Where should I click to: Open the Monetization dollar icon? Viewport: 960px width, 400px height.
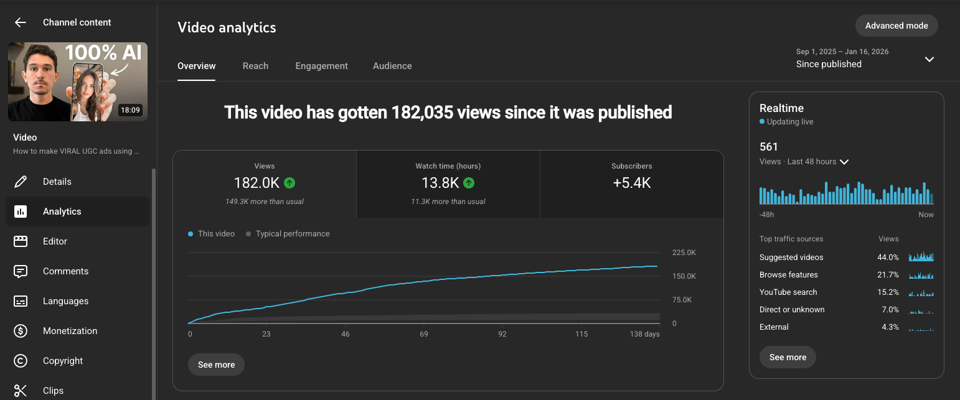click(21, 330)
